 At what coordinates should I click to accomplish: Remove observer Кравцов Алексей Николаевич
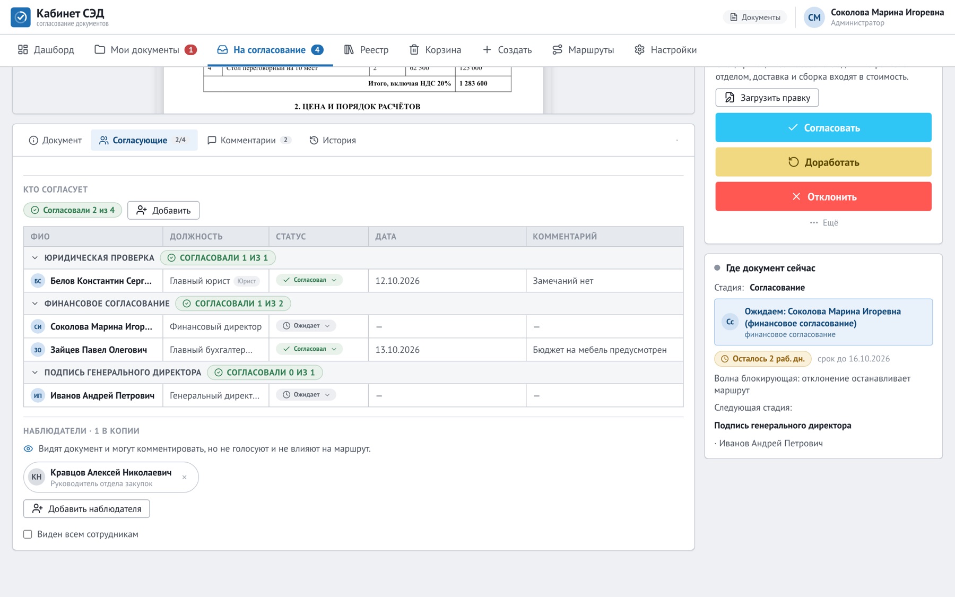coord(184,478)
